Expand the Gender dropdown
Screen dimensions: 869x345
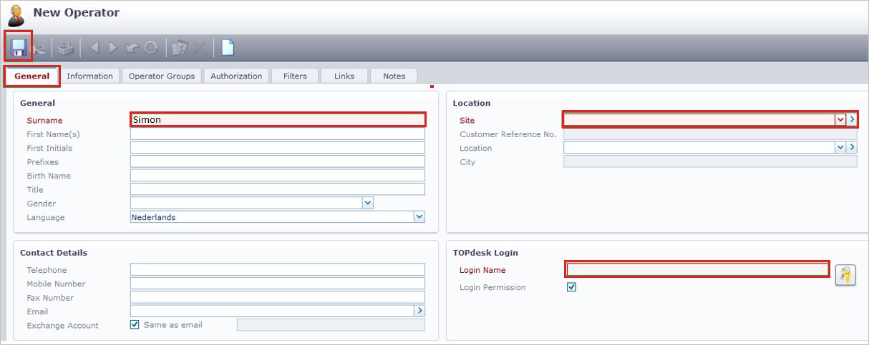tap(368, 204)
